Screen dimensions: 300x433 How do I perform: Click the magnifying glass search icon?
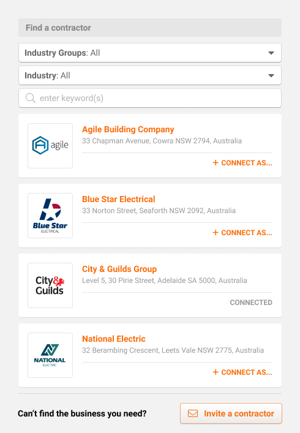(x=31, y=98)
